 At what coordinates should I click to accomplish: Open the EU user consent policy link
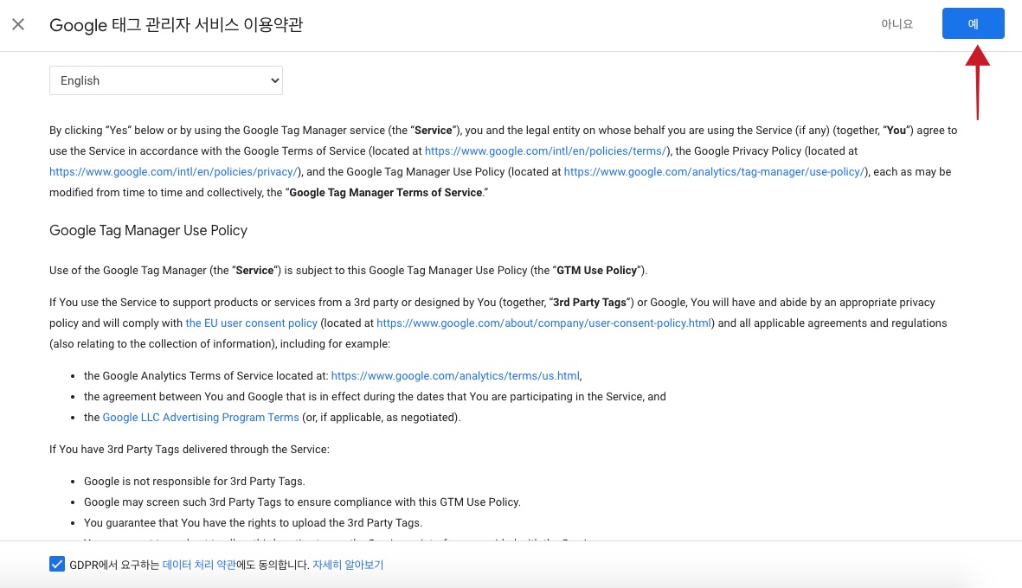tap(252, 323)
